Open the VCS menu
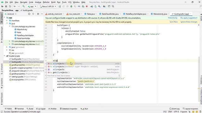Screen dimensions: 202x113 [x=69, y=2]
